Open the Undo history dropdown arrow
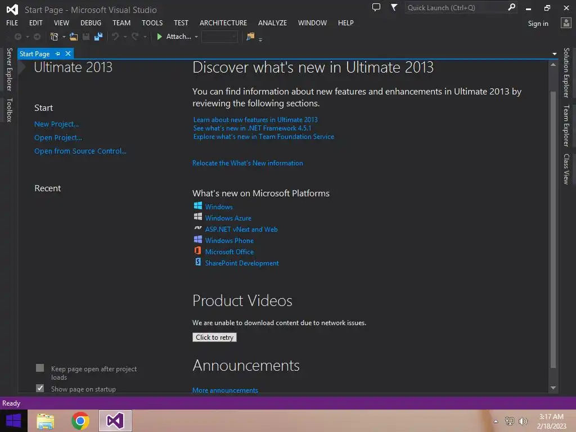The image size is (576, 432). pyautogui.click(x=125, y=37)
